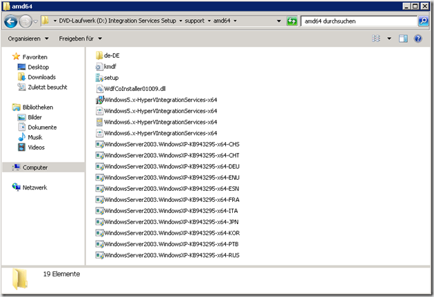Click the first Windows6.x-HyperVIntegrationServices-x64 cabinet icon

(x=99, y=122)
